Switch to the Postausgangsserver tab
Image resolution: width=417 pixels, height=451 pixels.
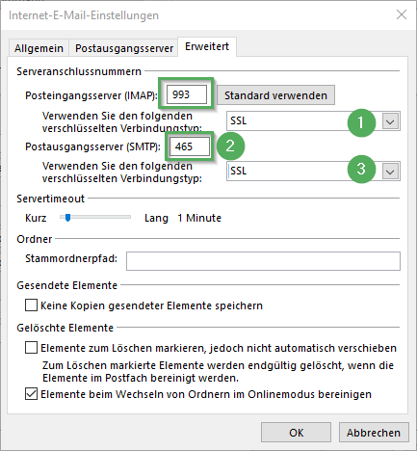click(124, 48)
